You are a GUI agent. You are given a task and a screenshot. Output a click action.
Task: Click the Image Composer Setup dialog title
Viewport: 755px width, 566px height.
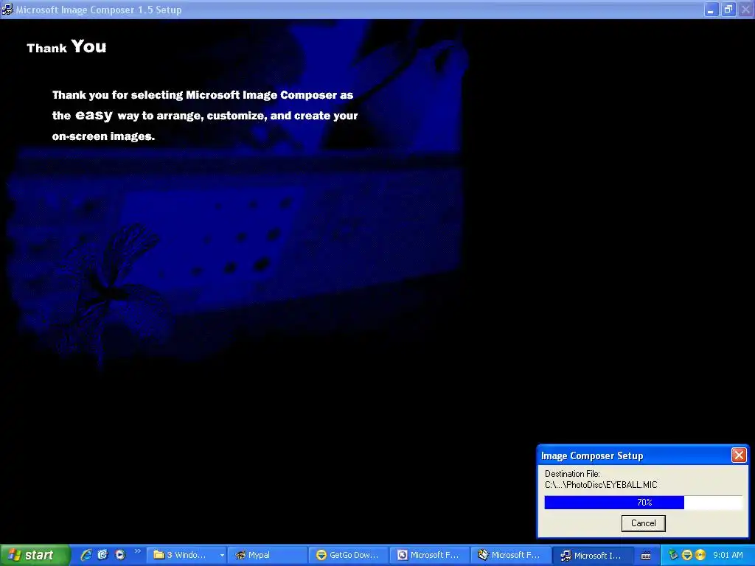pyautogui.click(x=592, y=455)
